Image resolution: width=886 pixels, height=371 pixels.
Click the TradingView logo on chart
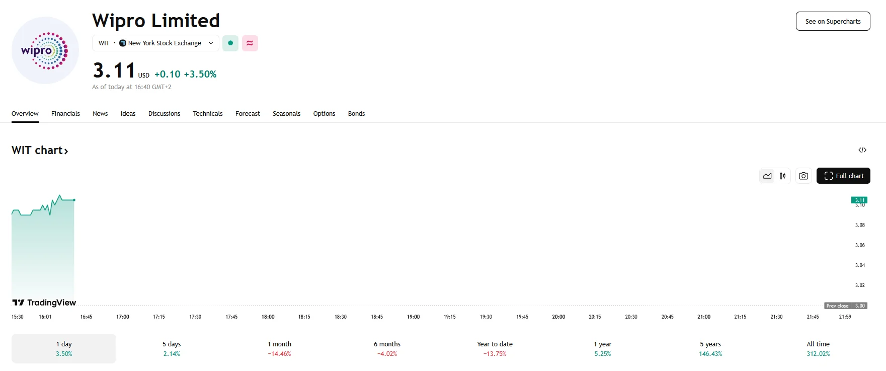[x=44, y=303]
